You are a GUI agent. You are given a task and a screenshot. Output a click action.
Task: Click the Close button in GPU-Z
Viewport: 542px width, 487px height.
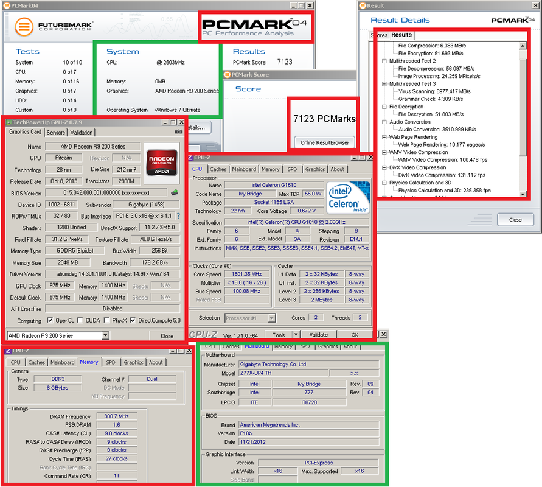pyautogui.click(x=167, y=336)
